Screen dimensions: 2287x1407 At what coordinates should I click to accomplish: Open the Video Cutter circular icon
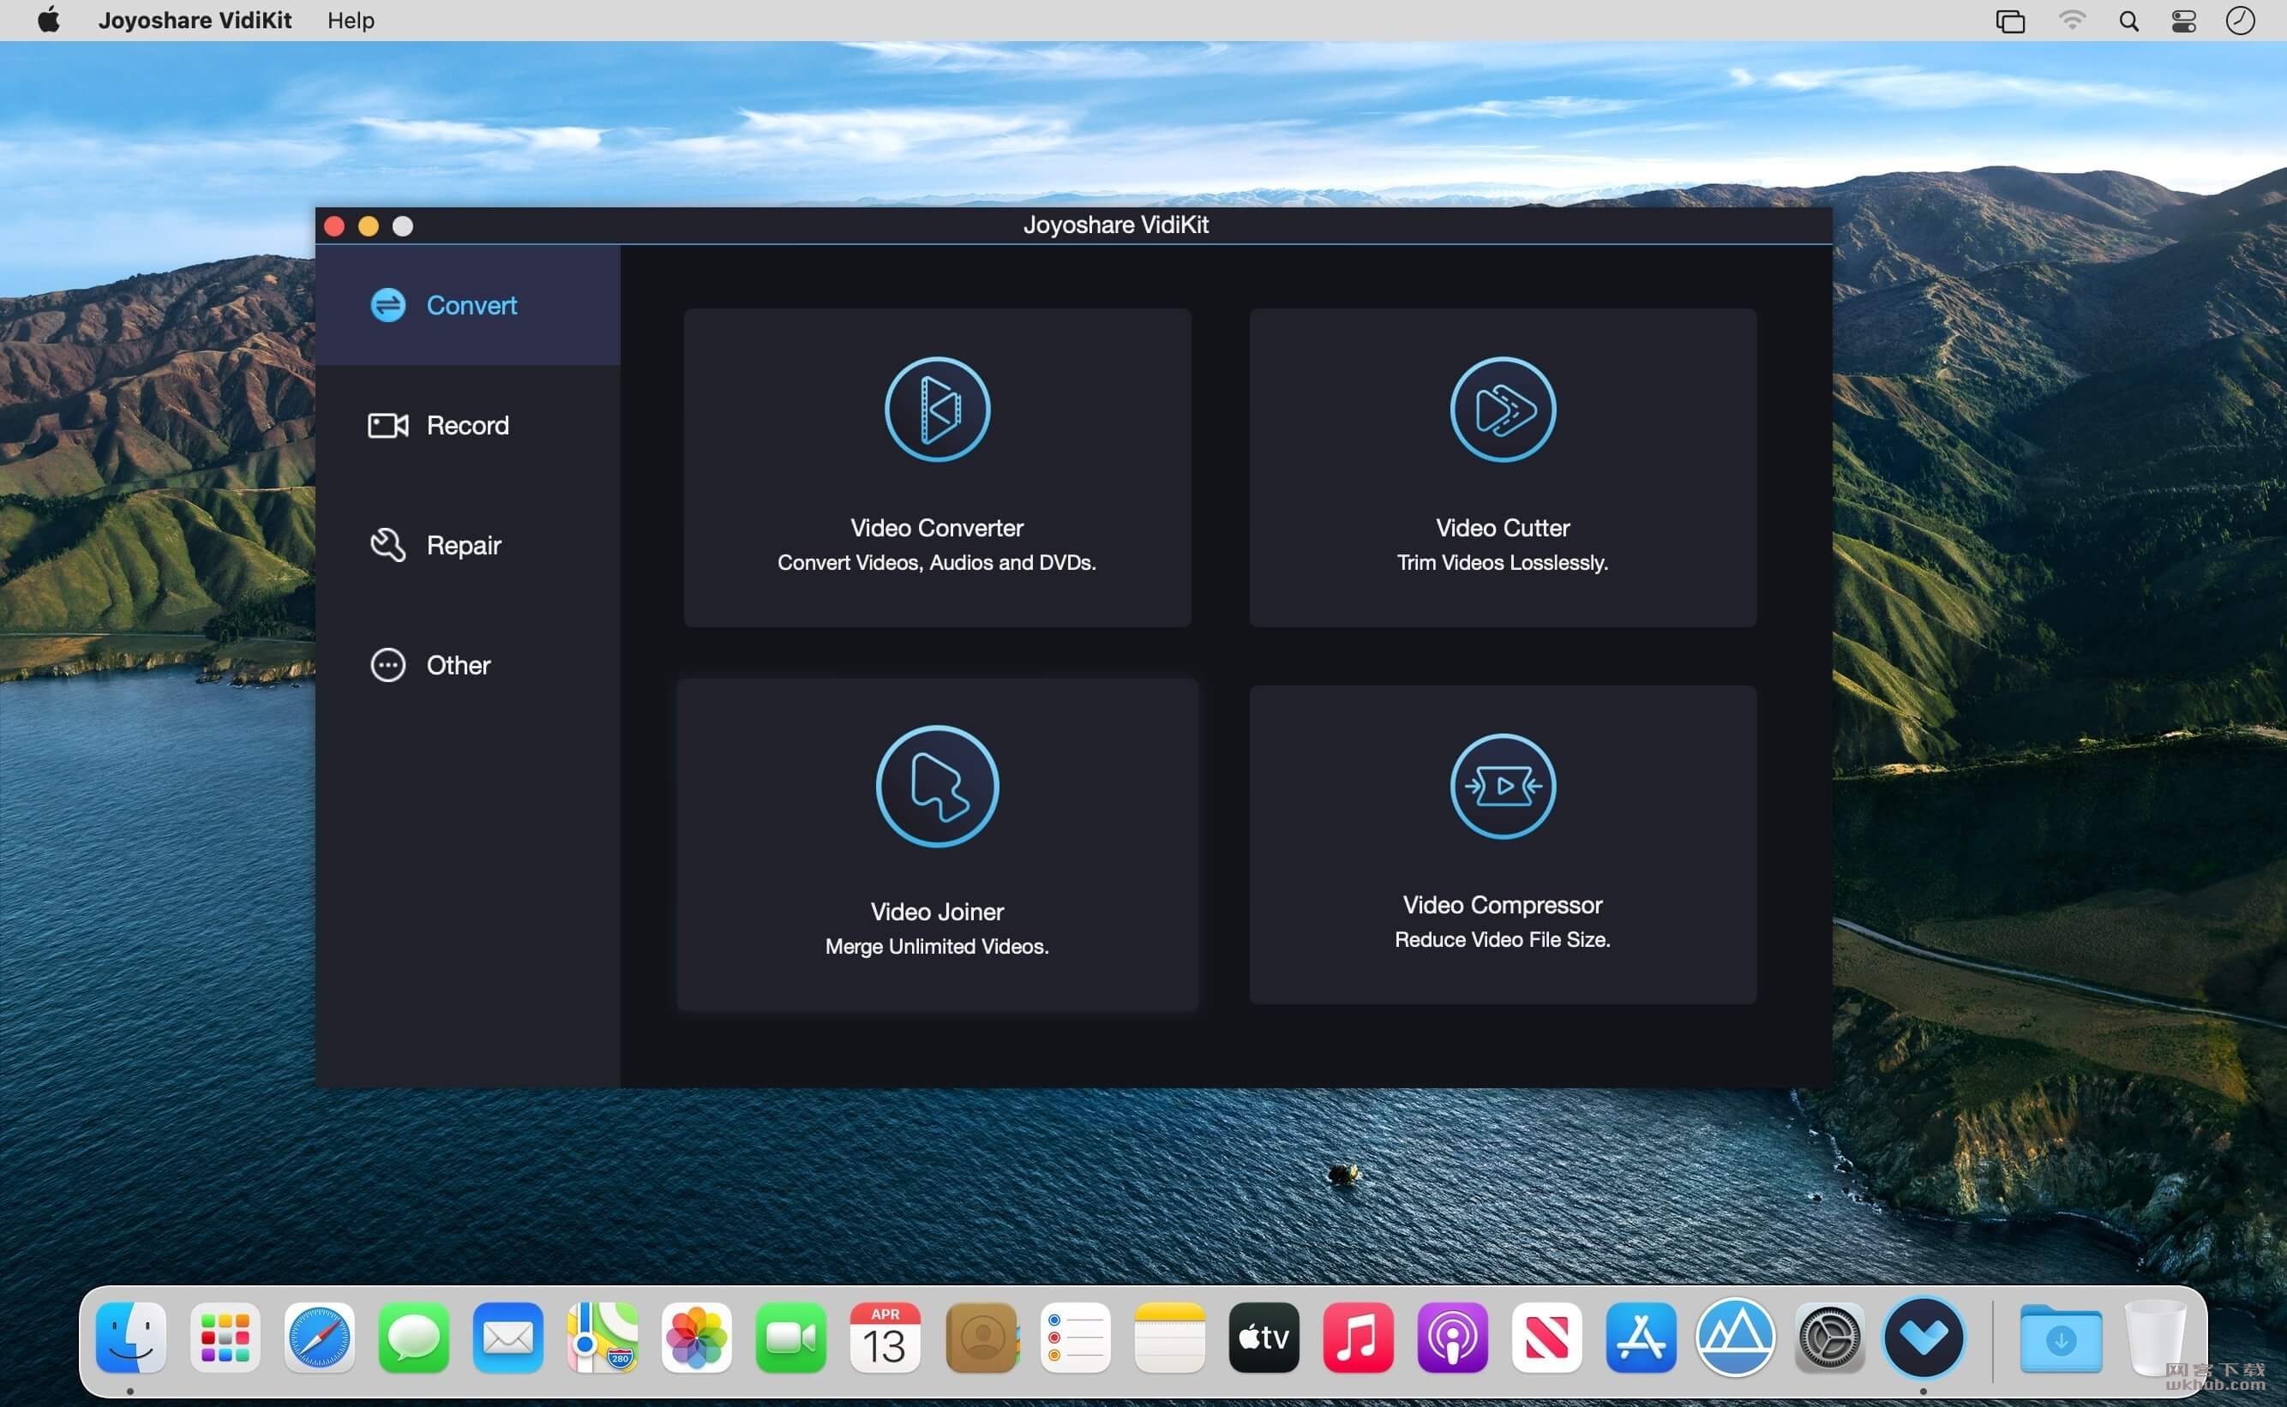click(x=1503, y=410)
